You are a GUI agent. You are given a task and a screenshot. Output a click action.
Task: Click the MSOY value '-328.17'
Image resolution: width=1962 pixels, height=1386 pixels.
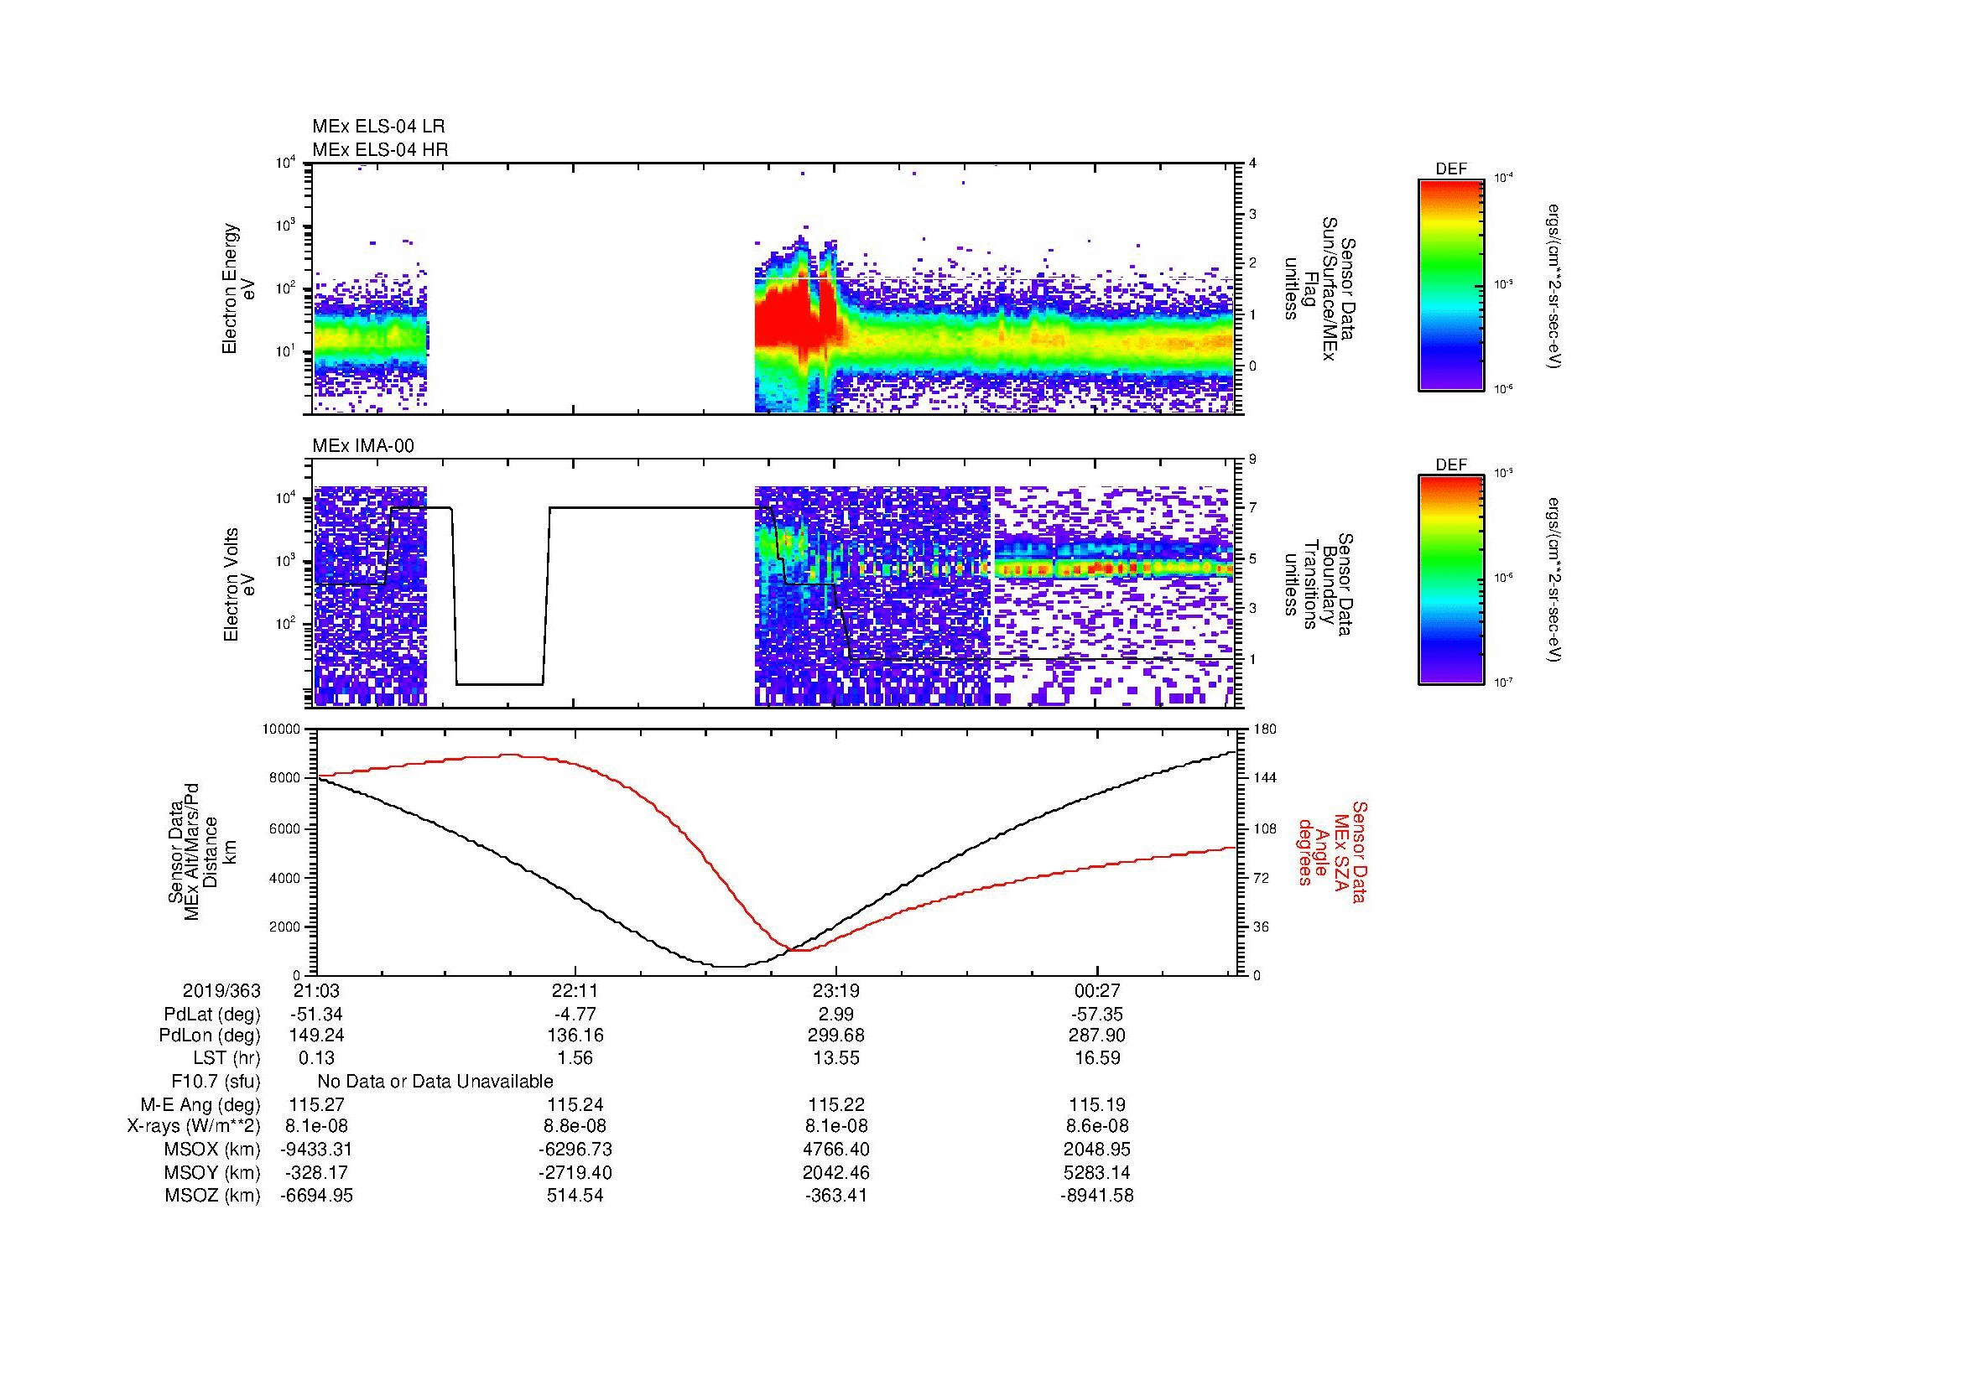point(317,1173)
